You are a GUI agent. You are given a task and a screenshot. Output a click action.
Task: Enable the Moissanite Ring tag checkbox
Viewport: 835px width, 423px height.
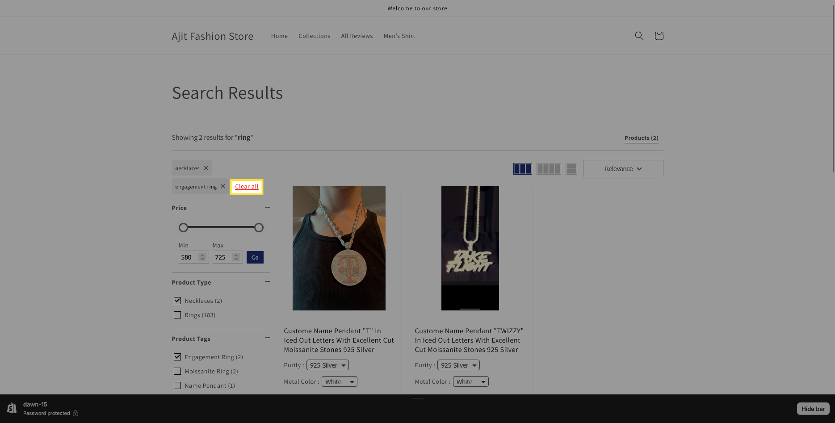pos(177,371)
